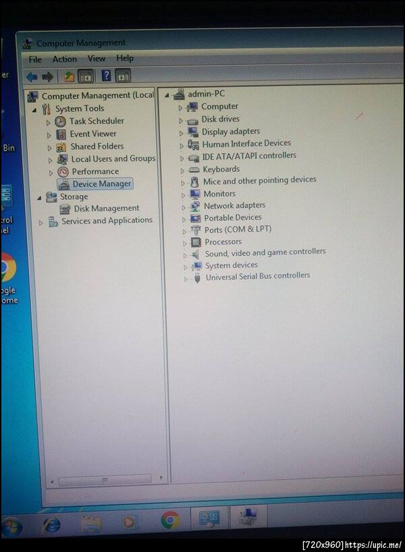Select the admin-PC label
The width and height of the screenshot is (405, 552).
[x=206, y=94]
